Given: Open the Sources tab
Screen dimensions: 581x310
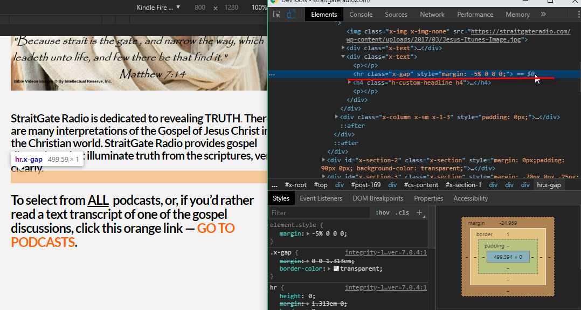Looking at the screenshot, I should [x=396, y=15].
